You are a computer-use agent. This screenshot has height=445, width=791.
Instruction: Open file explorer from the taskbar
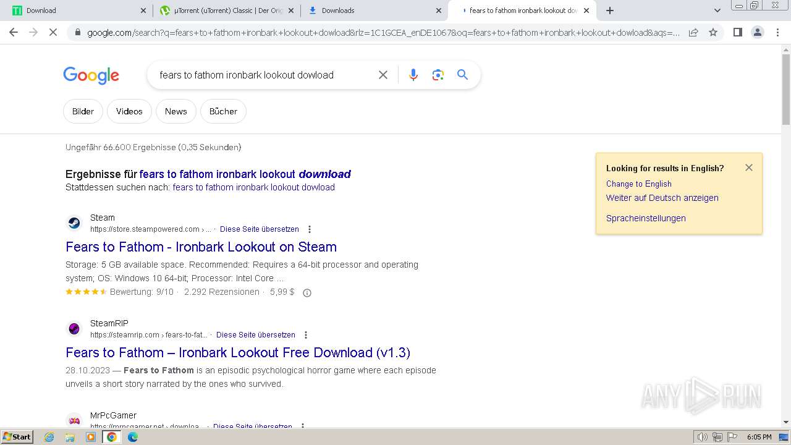(x=70, y=437)
